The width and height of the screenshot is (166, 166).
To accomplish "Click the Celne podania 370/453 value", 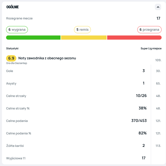I will click(139, 121).
